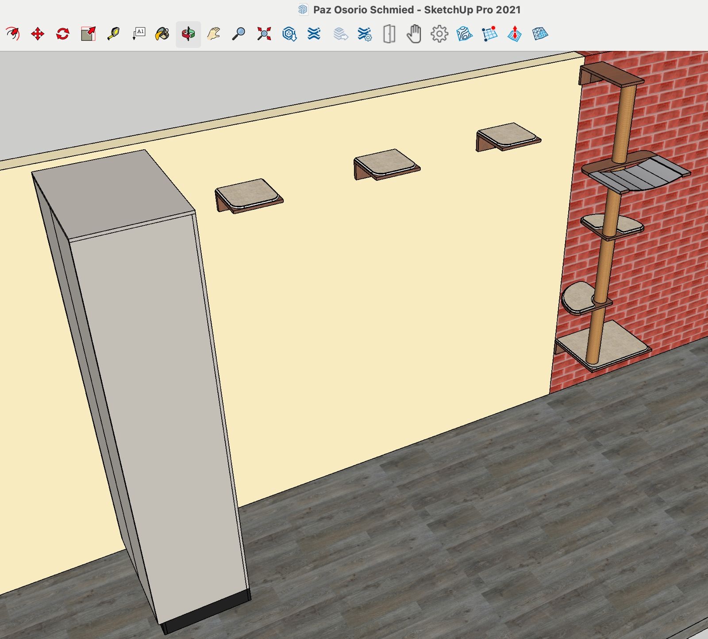Screen dimensions: 708x639
Task: Select the Sandbox From Contours tool
Action: (464, 34)
